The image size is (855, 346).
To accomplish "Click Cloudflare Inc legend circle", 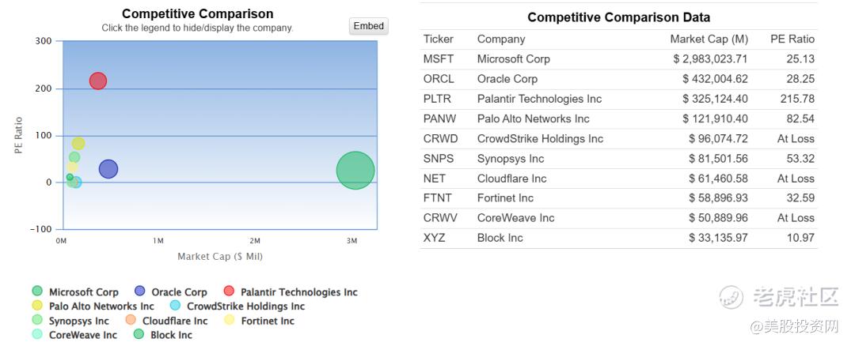I will [x=131, y=320].
